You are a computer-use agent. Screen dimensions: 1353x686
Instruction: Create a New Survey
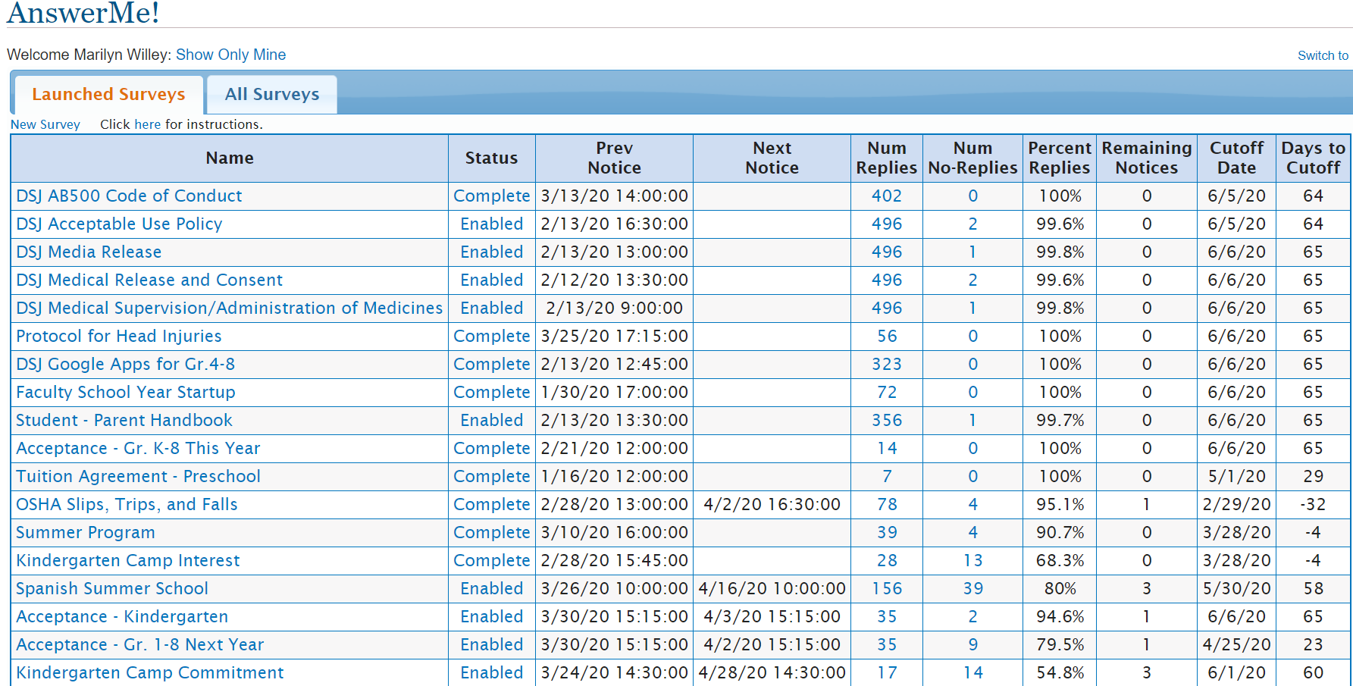click(x=45, y=124)
